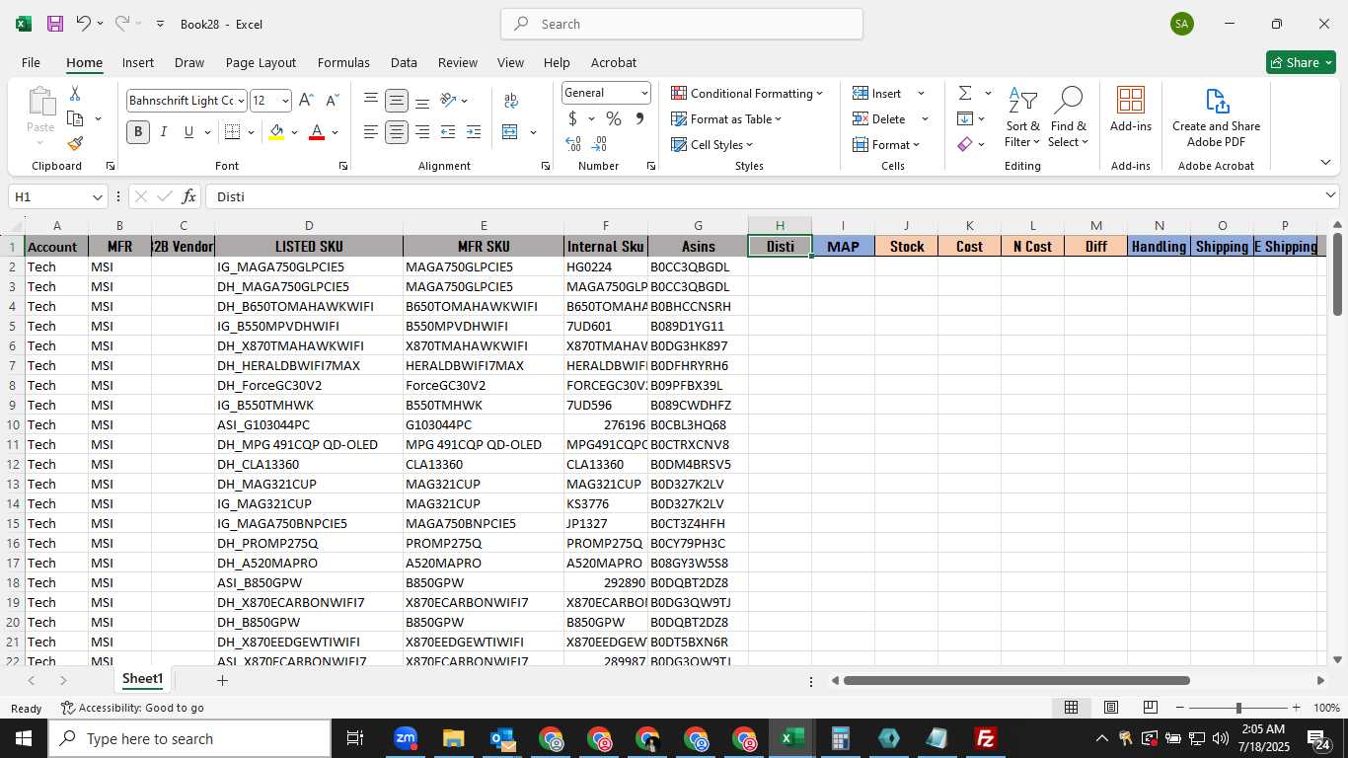The image size is (1348, 758).
Task: Click the Decrease Indent icon
Action: 448,132
